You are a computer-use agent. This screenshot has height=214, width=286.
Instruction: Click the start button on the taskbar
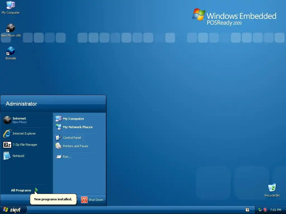pos(13,210)
